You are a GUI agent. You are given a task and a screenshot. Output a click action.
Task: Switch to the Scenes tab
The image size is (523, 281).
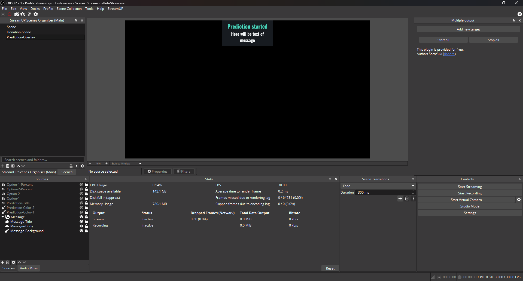coord(67,172)
